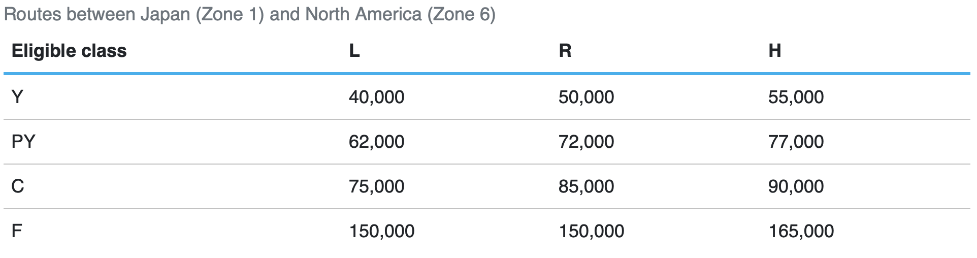The height and width of the screenshot is (258, 977).
Task: Select the L column header
Action: pos(354,51)
